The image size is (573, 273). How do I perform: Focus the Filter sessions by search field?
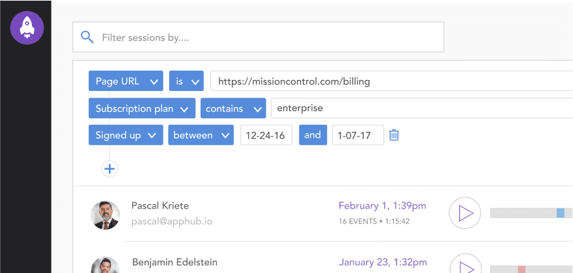(x=259, y=37)
